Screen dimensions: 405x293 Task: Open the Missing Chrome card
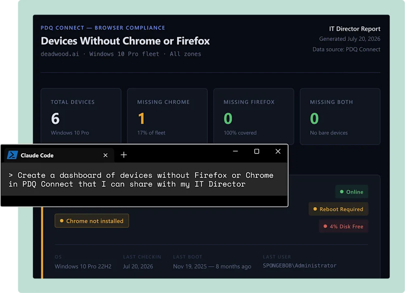tap(167, 116)
